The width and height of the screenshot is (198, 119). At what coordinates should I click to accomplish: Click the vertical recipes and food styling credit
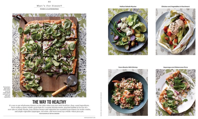pos(101,104)
